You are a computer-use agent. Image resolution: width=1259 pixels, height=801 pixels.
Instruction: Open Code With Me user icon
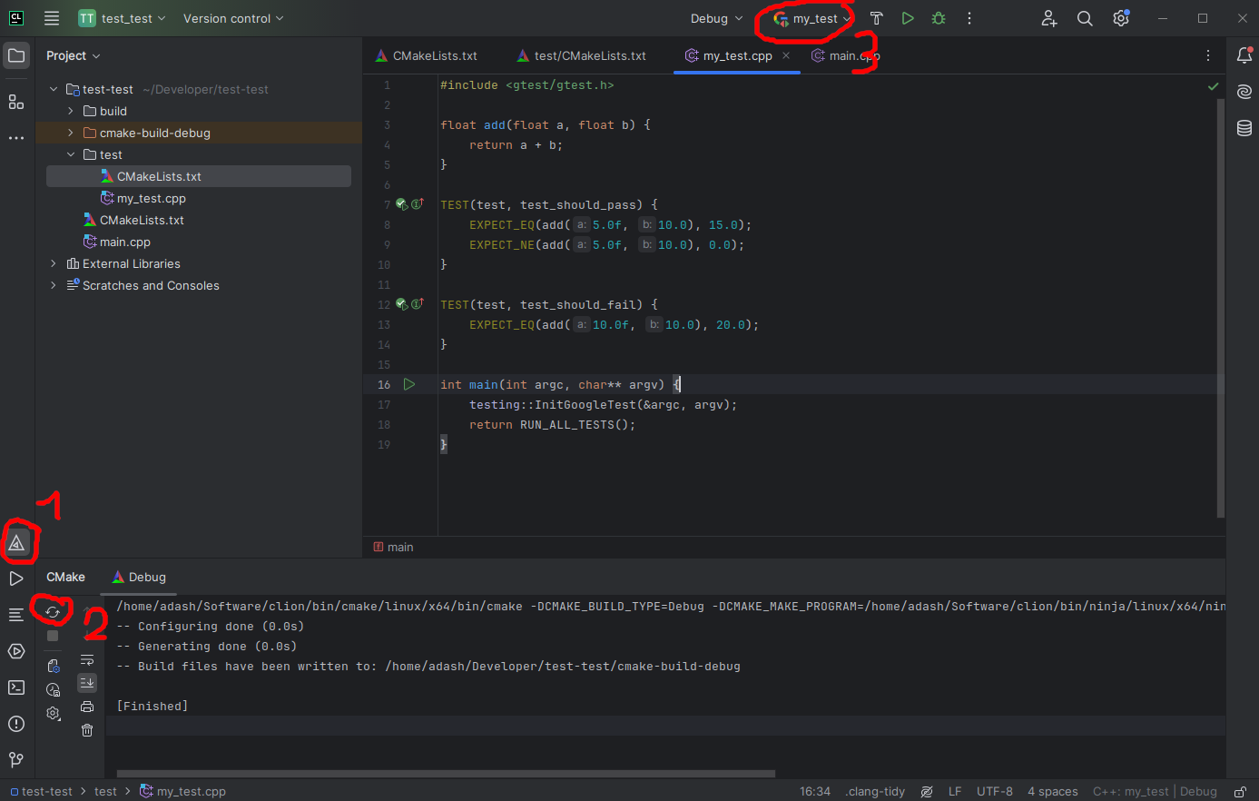coord(1049,18)
